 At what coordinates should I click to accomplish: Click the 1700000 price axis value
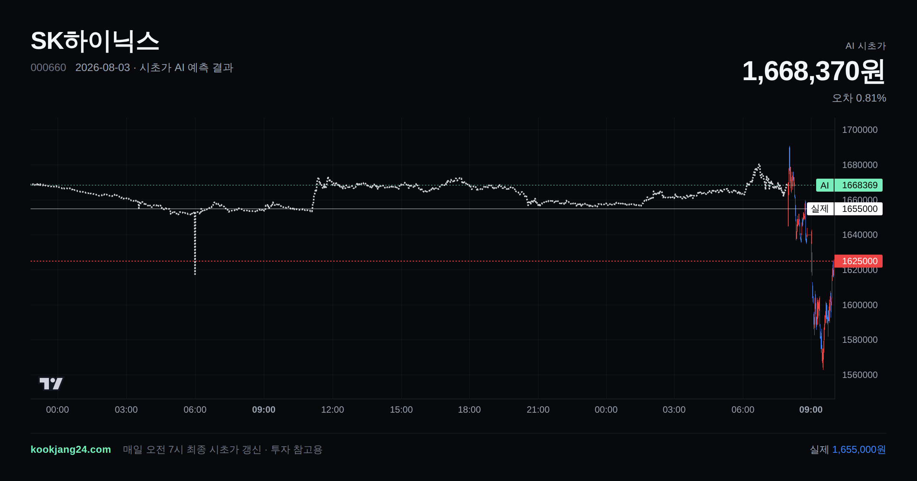[x=860, y=130]
